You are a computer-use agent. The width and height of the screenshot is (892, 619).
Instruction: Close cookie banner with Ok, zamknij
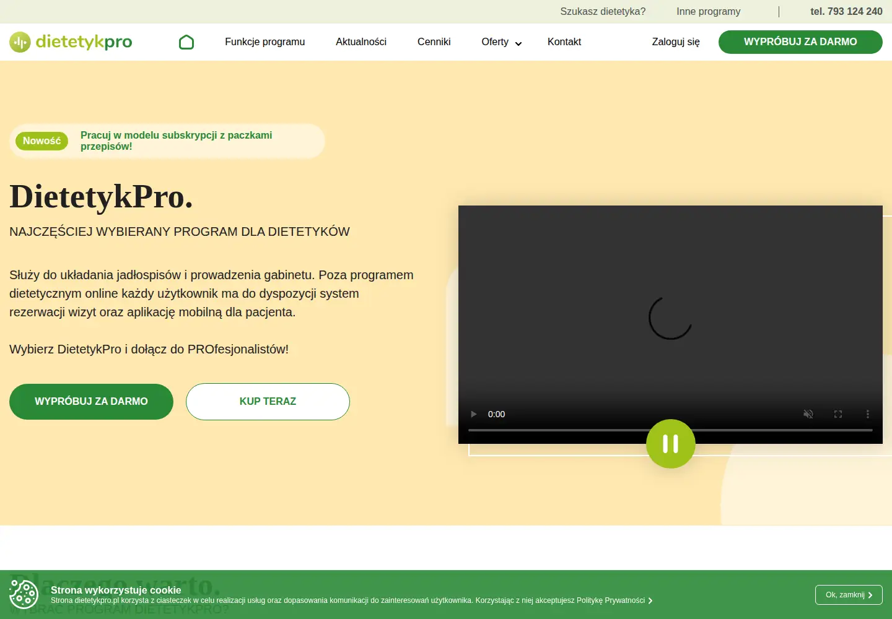click(849, 595)
